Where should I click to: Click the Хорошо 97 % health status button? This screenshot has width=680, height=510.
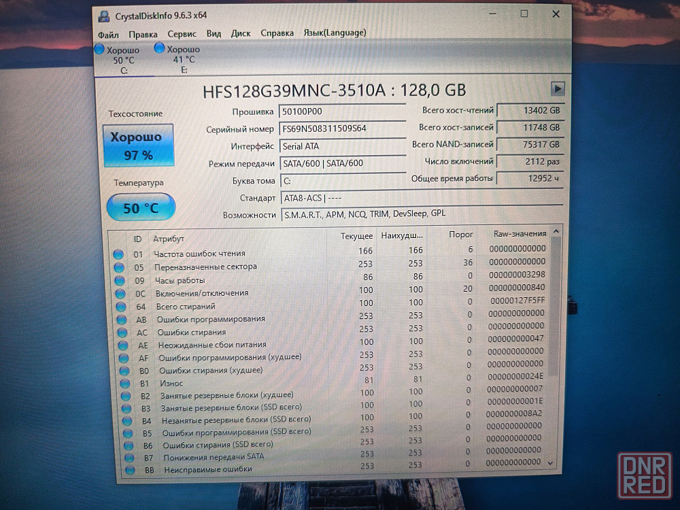(138, 146)
